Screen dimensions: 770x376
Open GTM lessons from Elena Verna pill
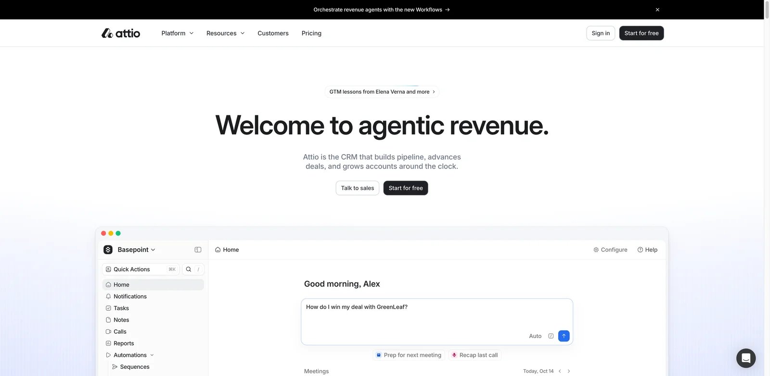pyautogui.click(x=382, y=92)
